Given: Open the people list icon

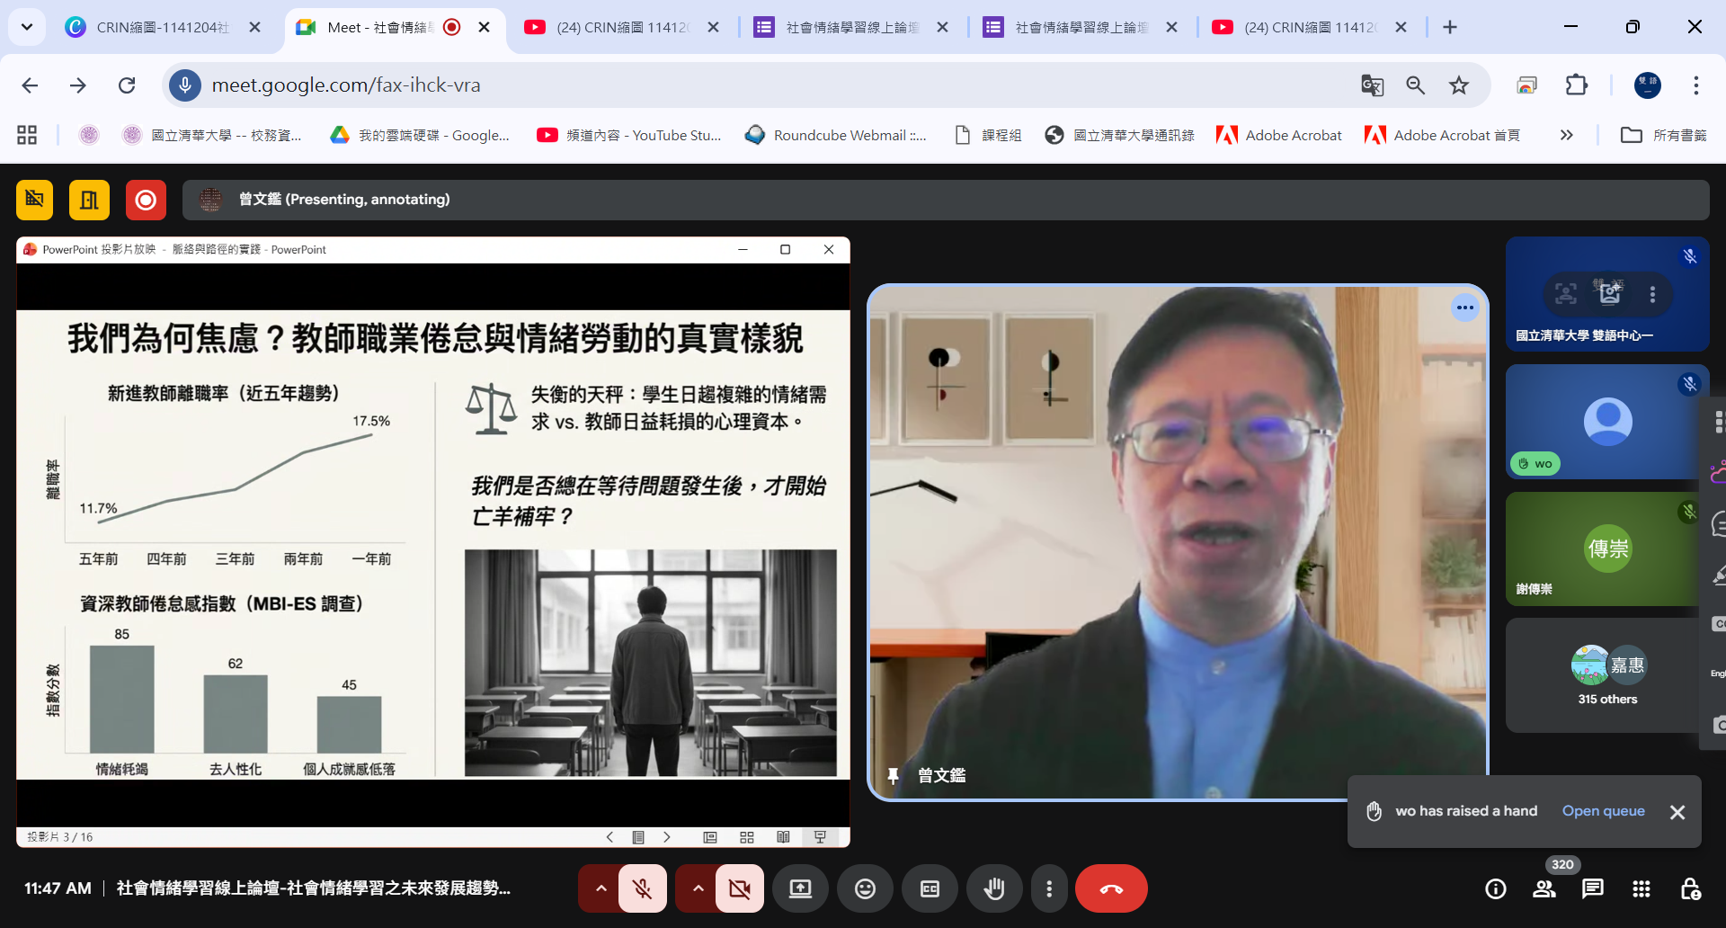Looking at the screenshot, I should coord(1544,889).
